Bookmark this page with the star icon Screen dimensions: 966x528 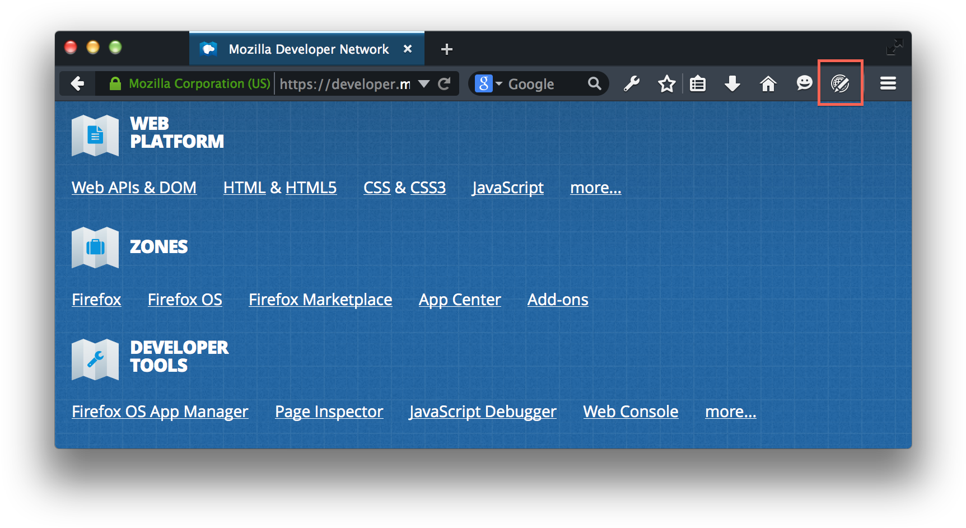[666, 84]
